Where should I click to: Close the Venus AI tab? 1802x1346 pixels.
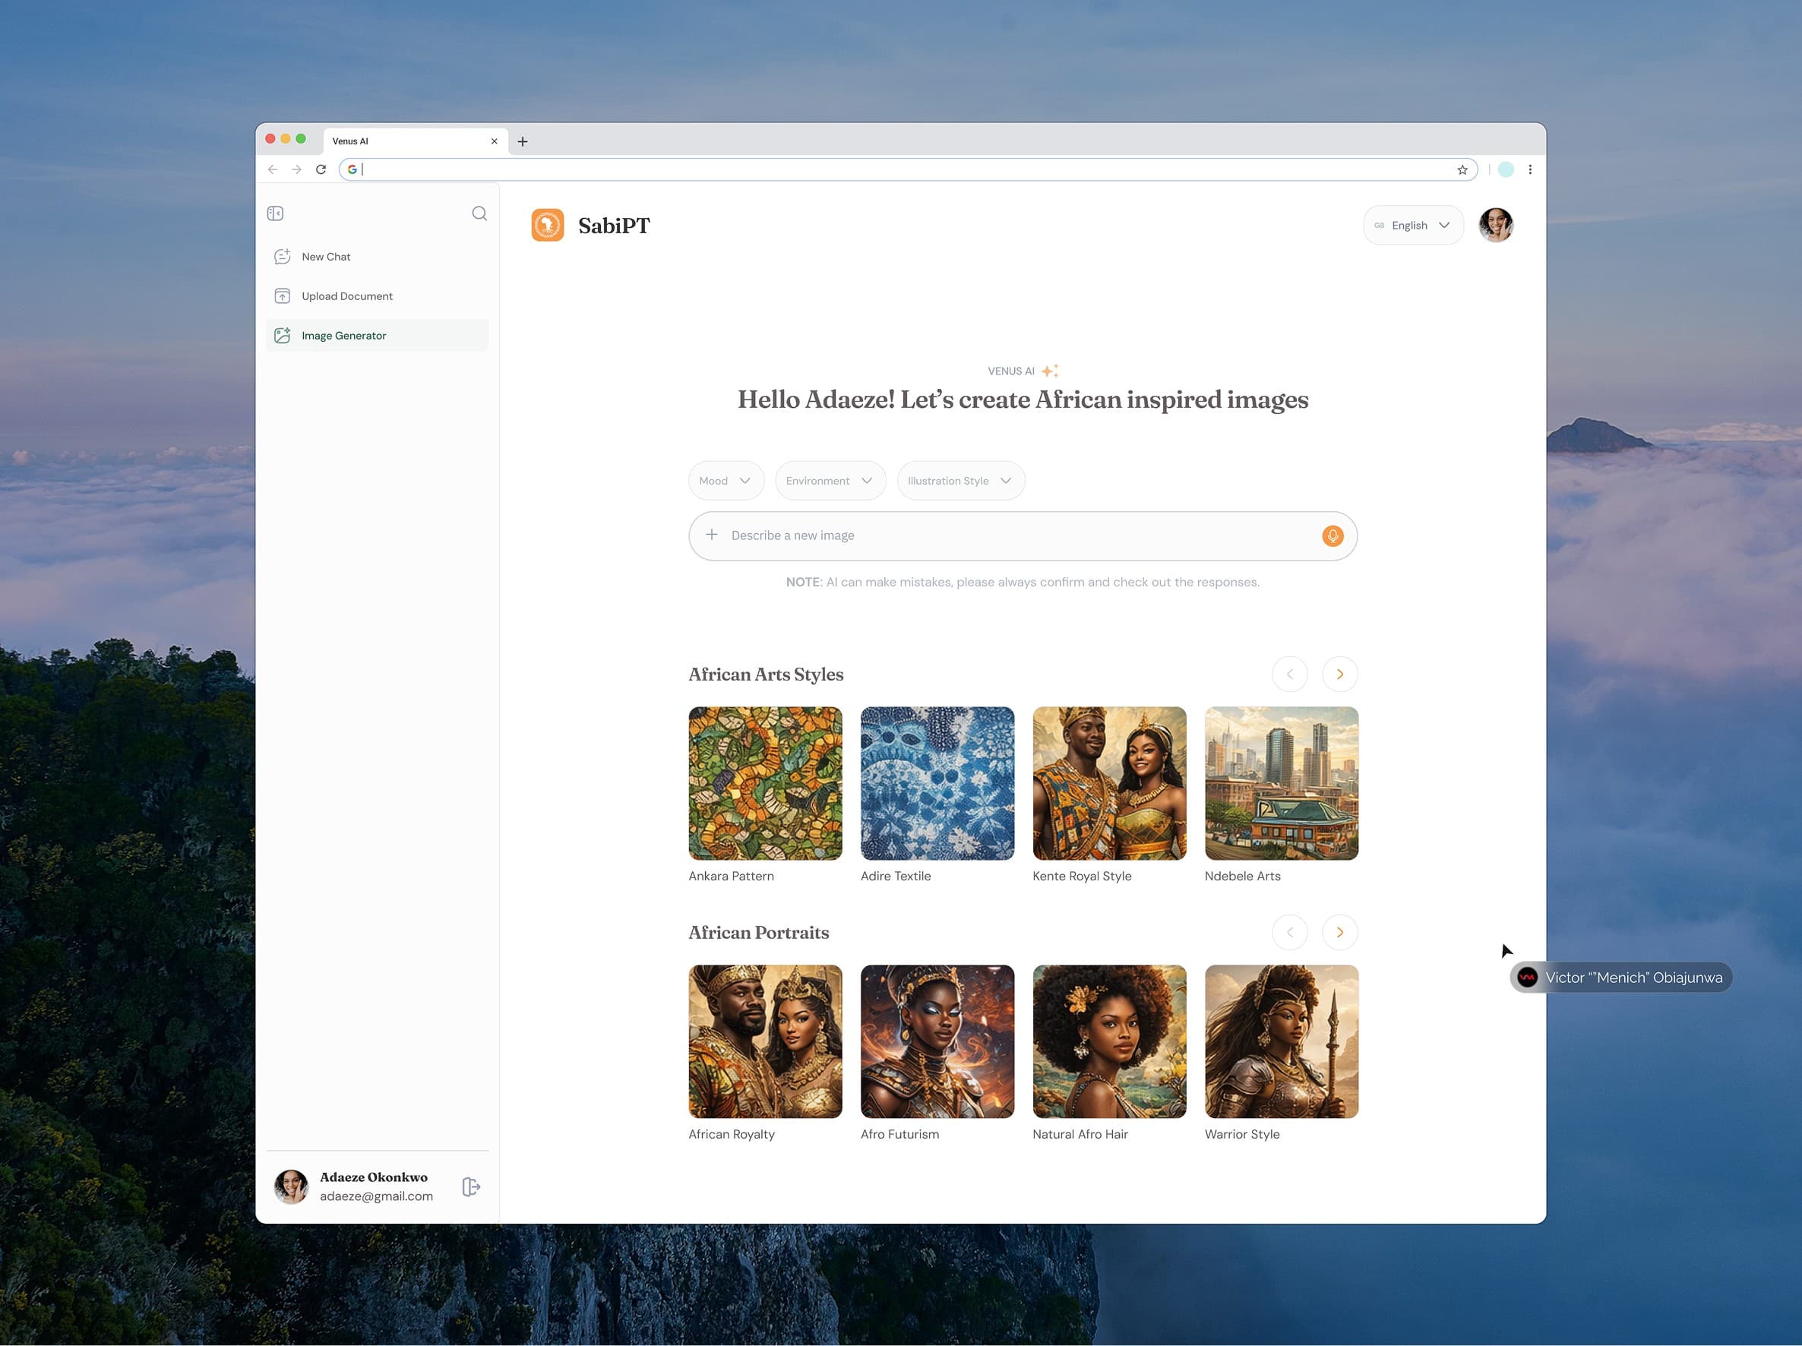[x=495, y=141]
